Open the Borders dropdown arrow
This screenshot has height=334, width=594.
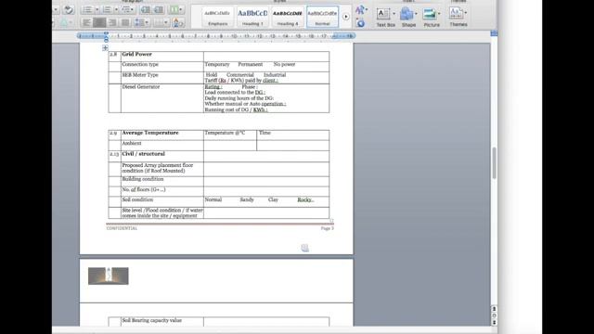click(166, 22)
